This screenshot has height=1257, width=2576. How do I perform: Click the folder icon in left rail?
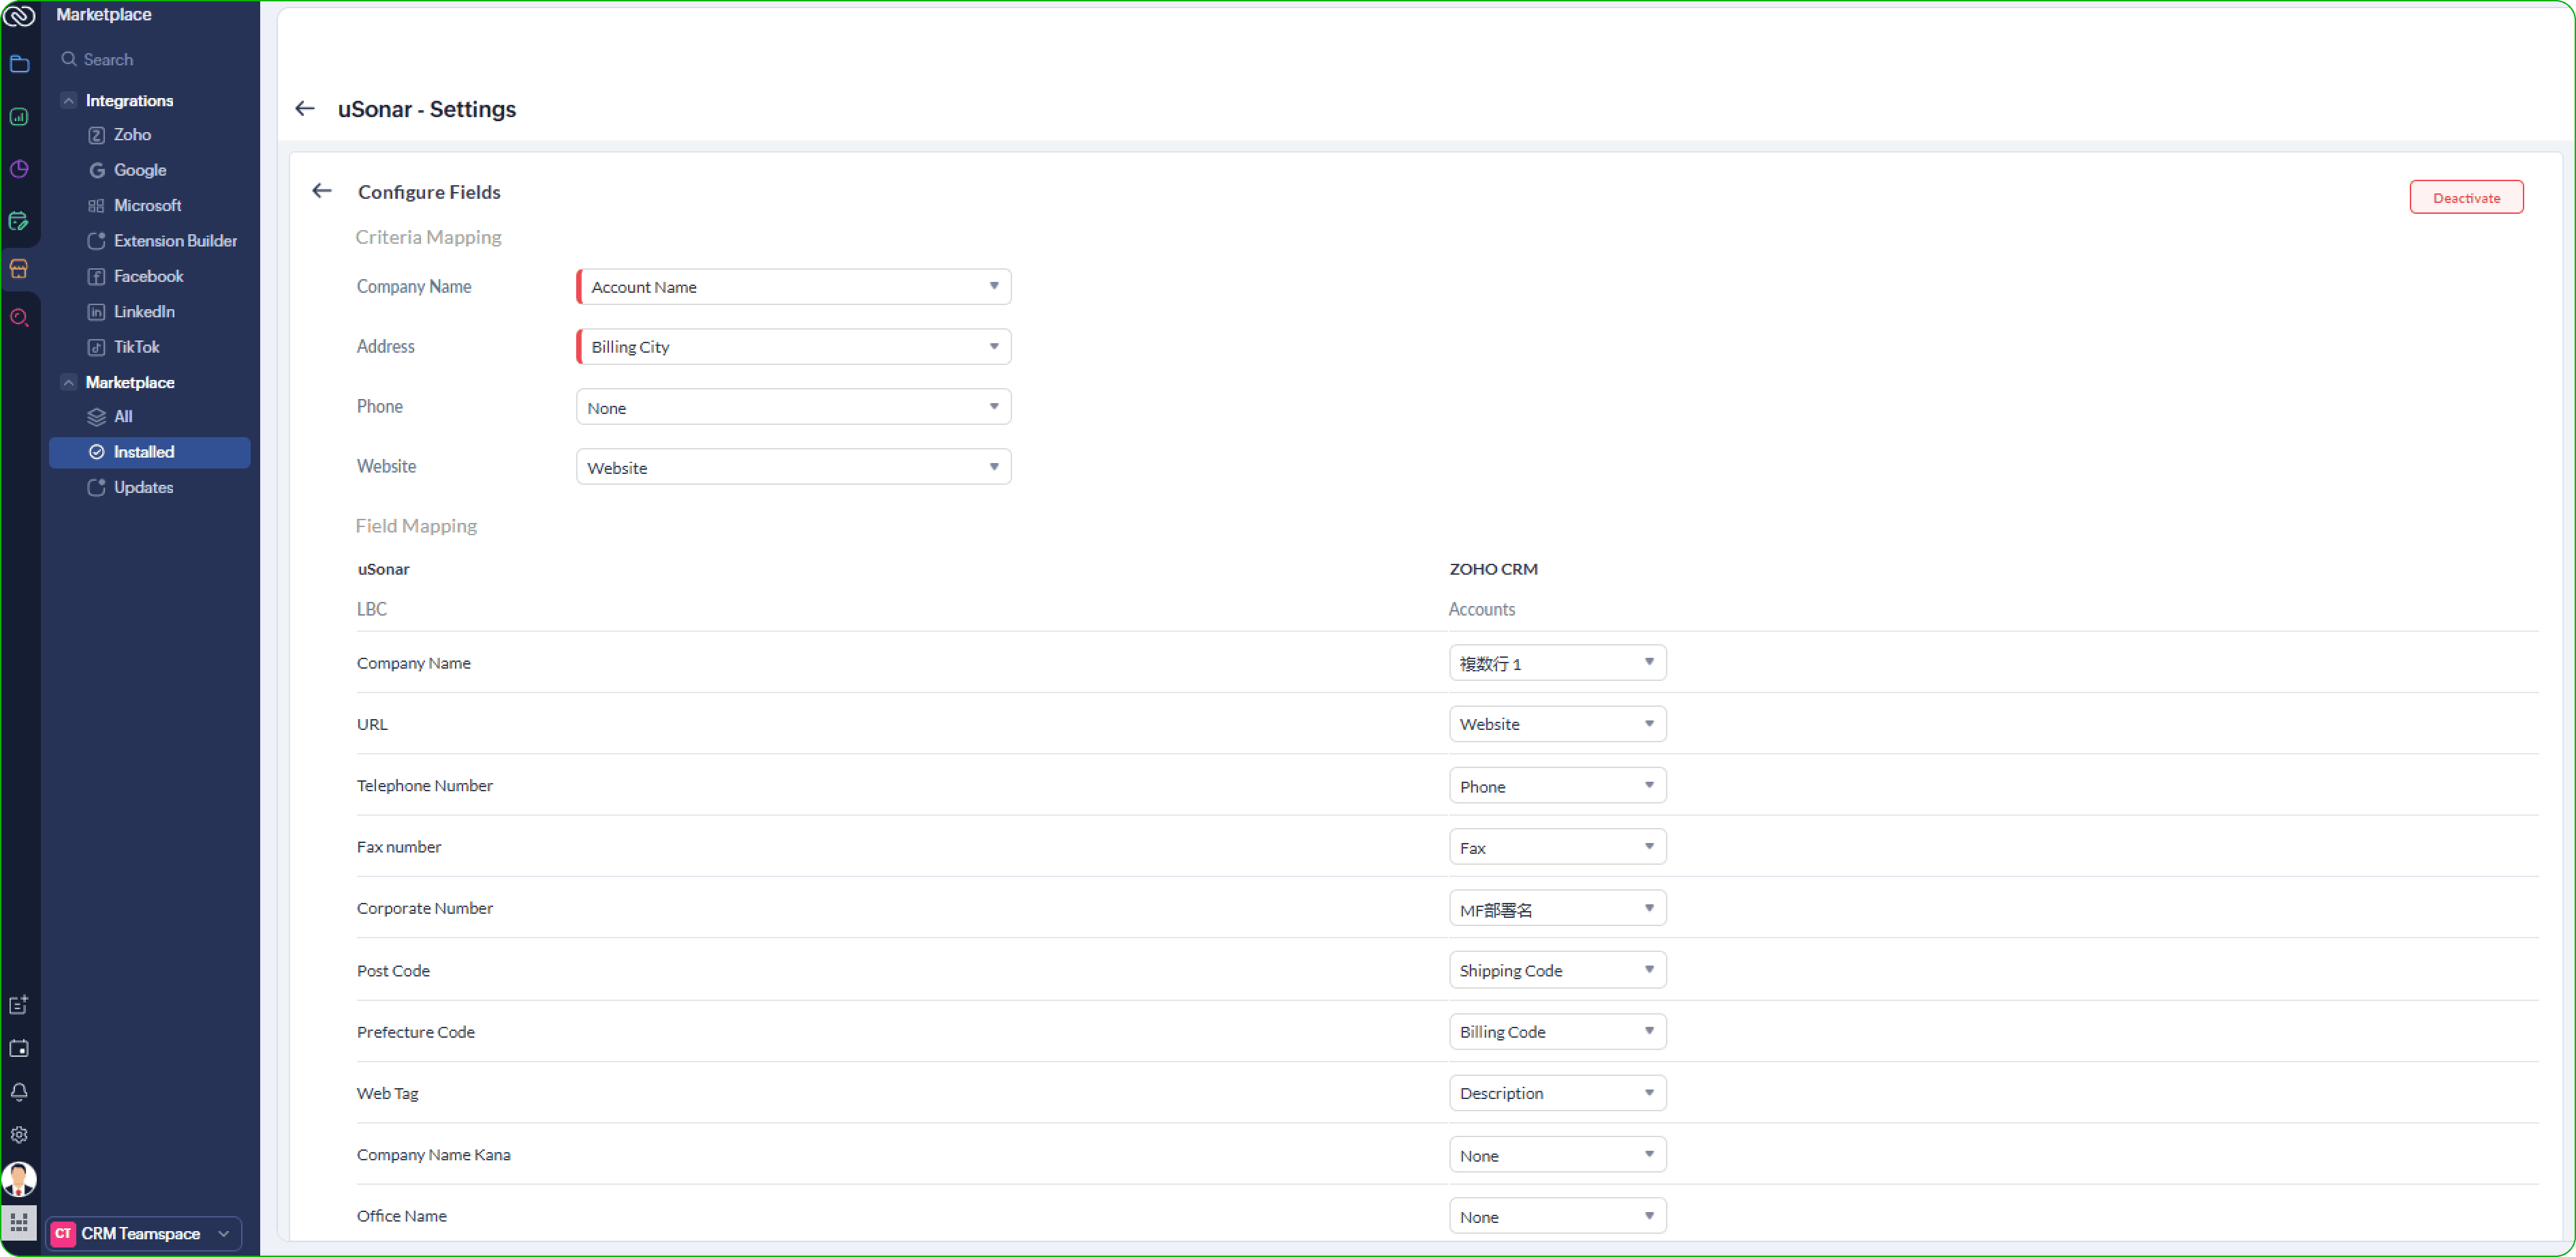(19, 65)
